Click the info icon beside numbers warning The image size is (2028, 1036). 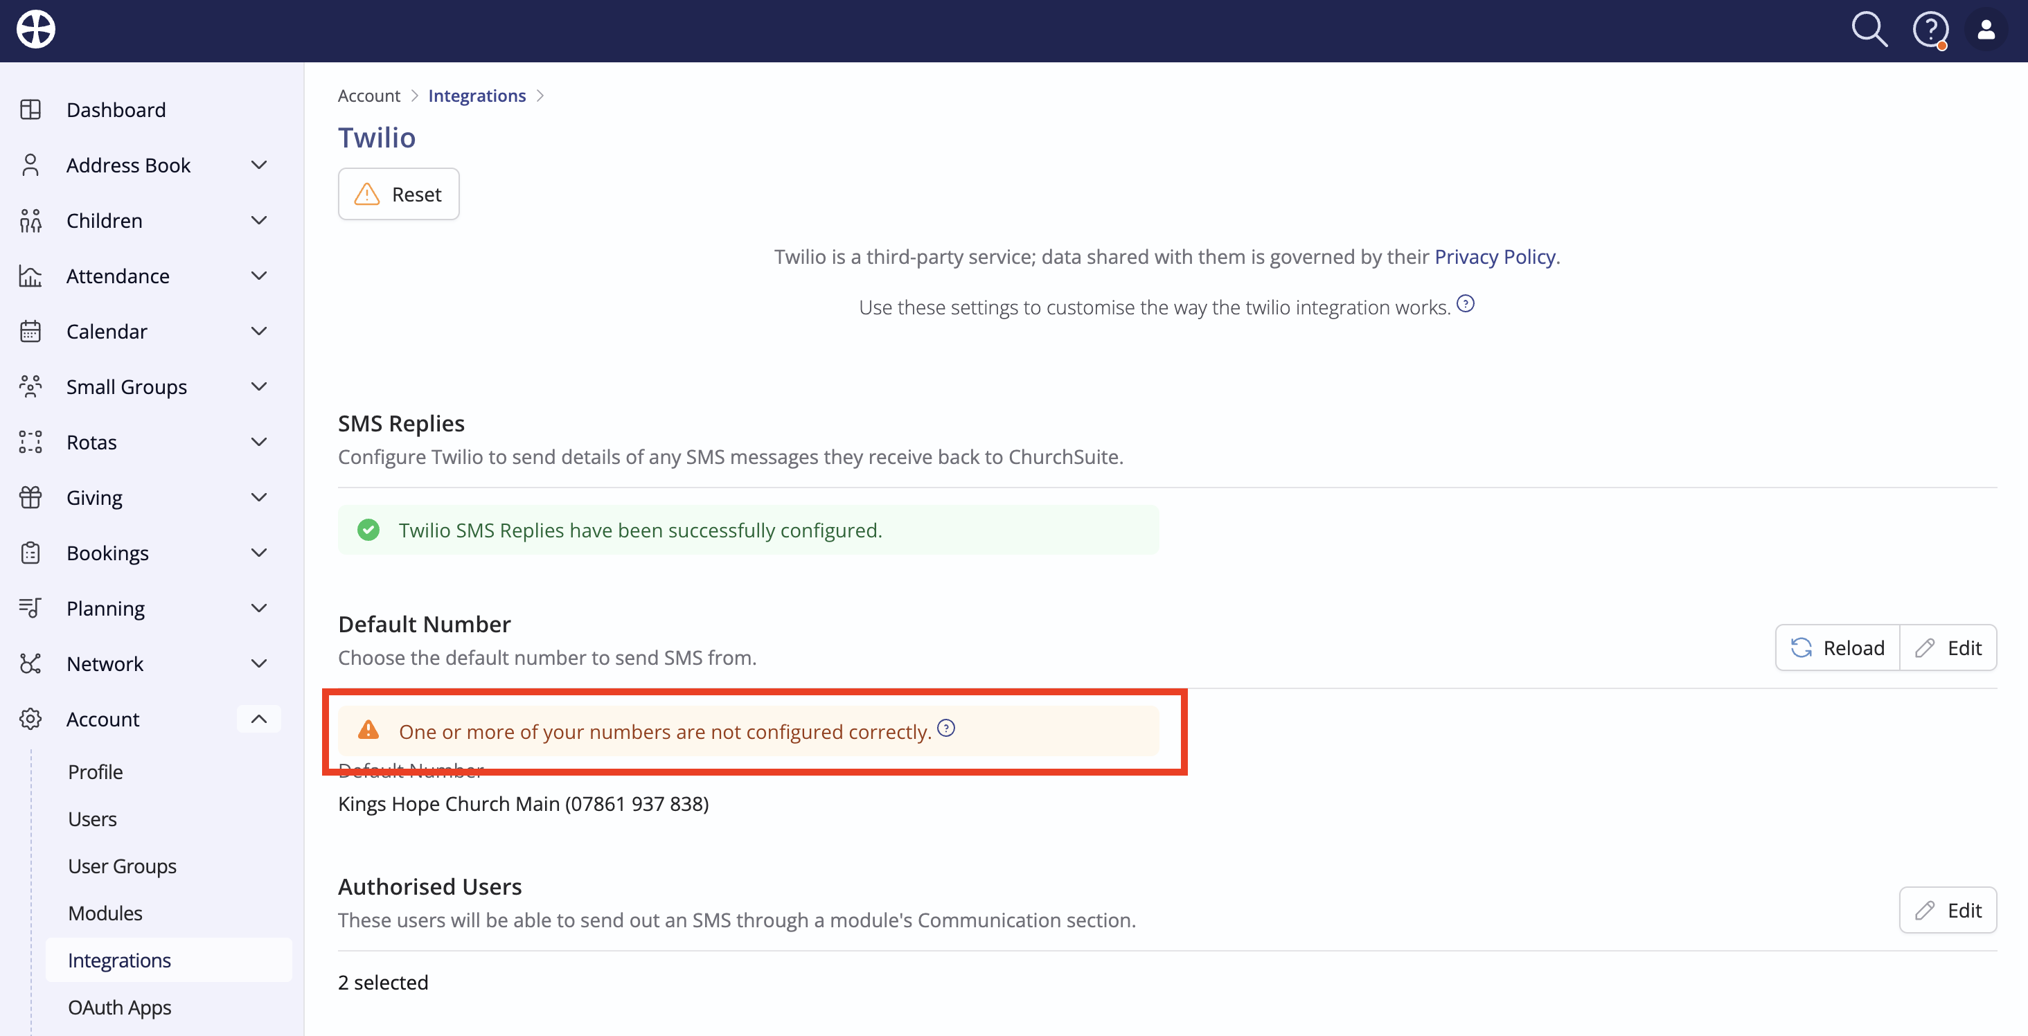[946, 729]
